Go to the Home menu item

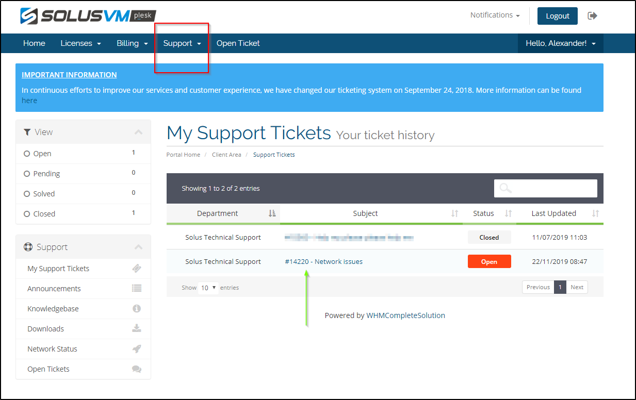34,43
